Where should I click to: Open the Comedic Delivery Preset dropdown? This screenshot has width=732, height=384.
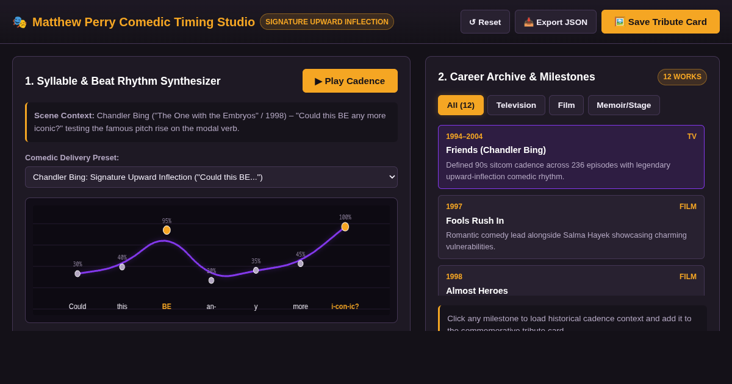[211, 177]
